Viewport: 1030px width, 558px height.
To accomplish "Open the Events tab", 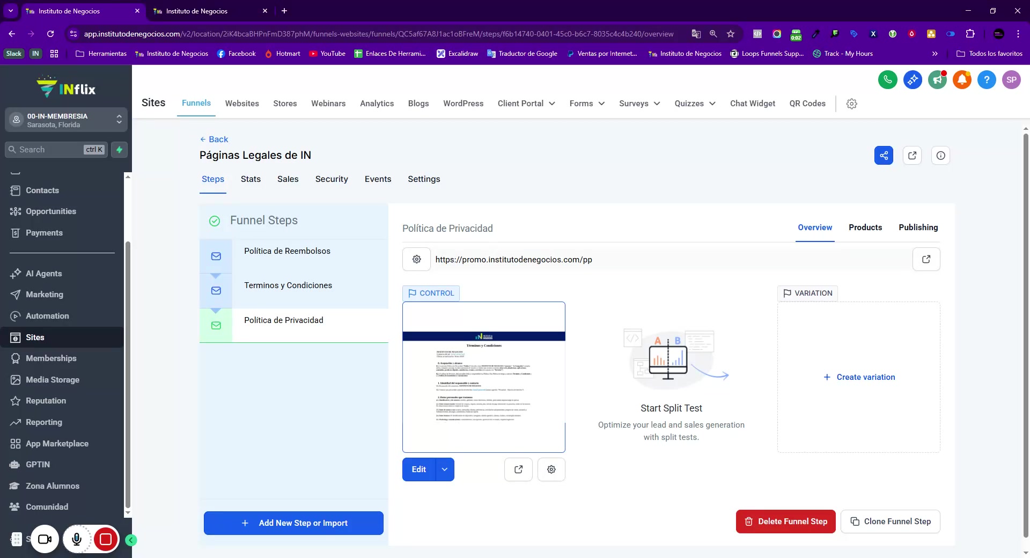I will [378, 179].
